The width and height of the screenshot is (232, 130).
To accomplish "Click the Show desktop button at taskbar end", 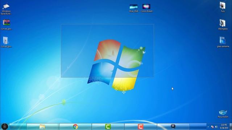I will (231, 127).
